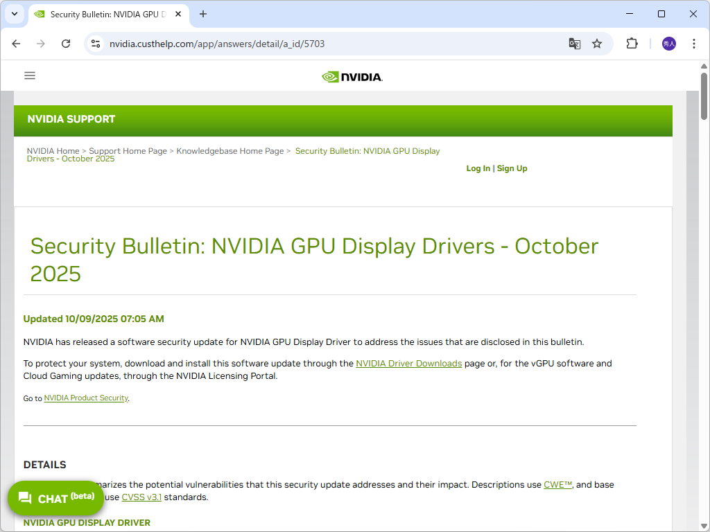The width and height of the screenshot is (710, 532).
Task: Select the Security Bulletin tab title
Action: click(108, 15)
